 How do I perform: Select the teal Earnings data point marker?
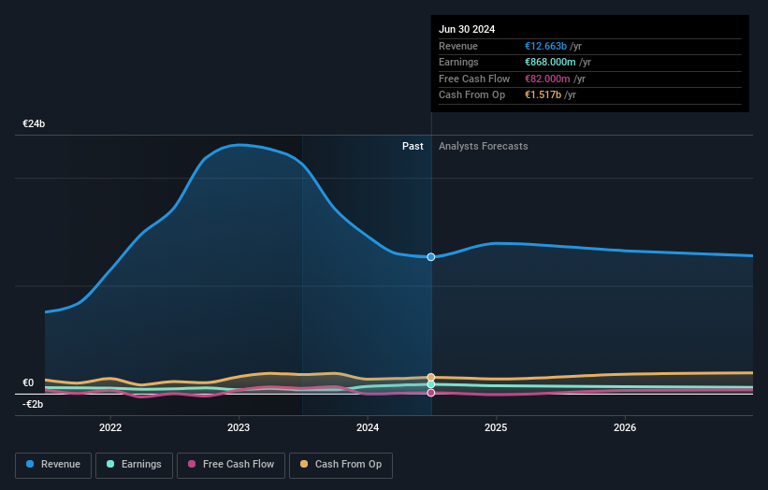431,384
